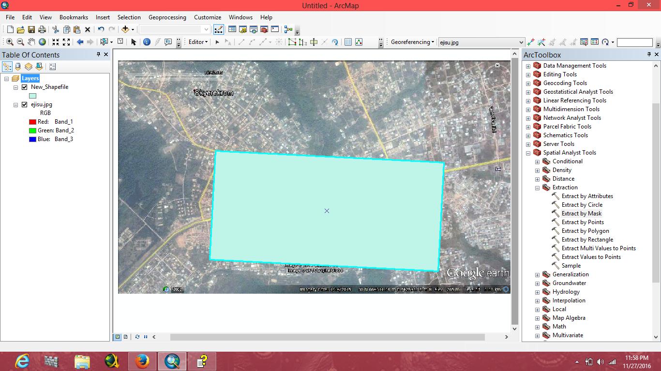Image resolution: width=661 pixels, height=371 pixels.
Task: Collapse the New_Shapefile layer node
Action: coord(16,87)
